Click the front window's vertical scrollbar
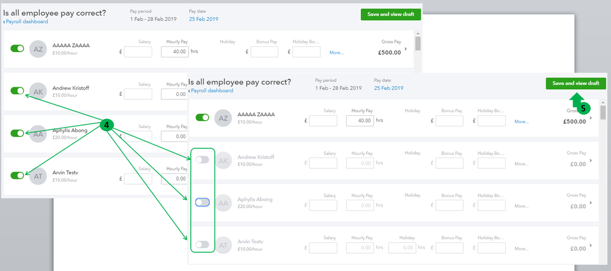The height and width of the screenshot is (271, 611). coord(602,112)
